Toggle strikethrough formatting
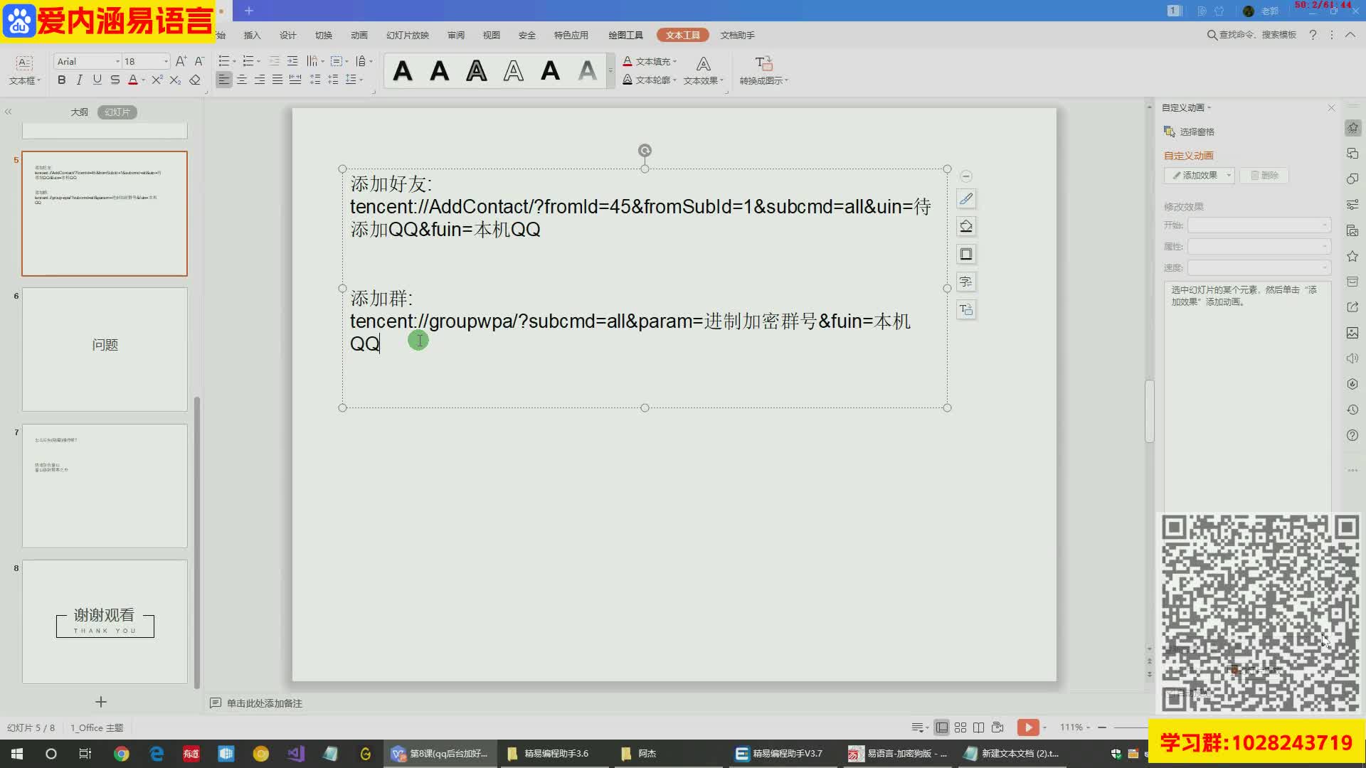 (115, 80)
